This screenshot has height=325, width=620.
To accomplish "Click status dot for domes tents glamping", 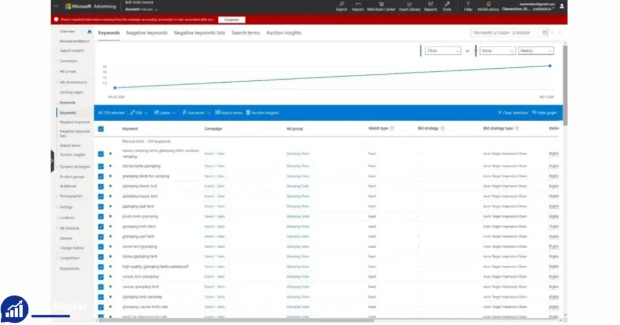I will pyautogui.click(x=110, y=166).
